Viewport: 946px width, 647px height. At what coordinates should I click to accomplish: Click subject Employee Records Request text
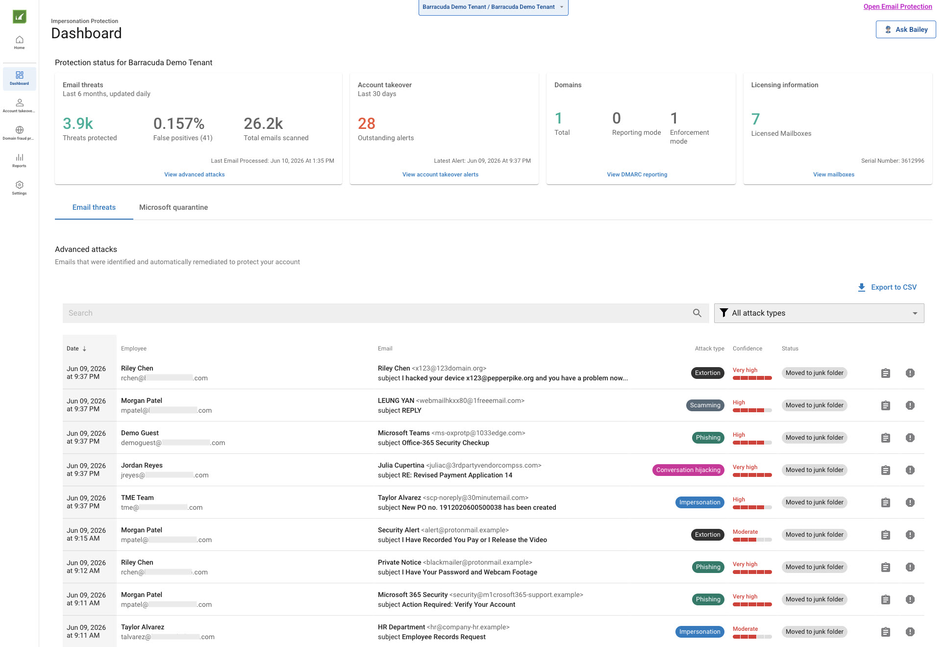click(432, 637)
